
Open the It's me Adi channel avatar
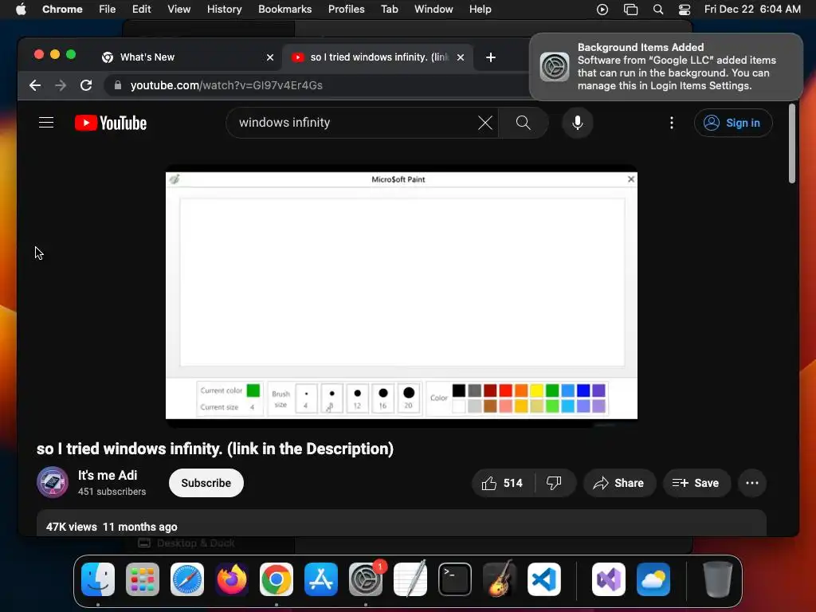pos(53,482)
